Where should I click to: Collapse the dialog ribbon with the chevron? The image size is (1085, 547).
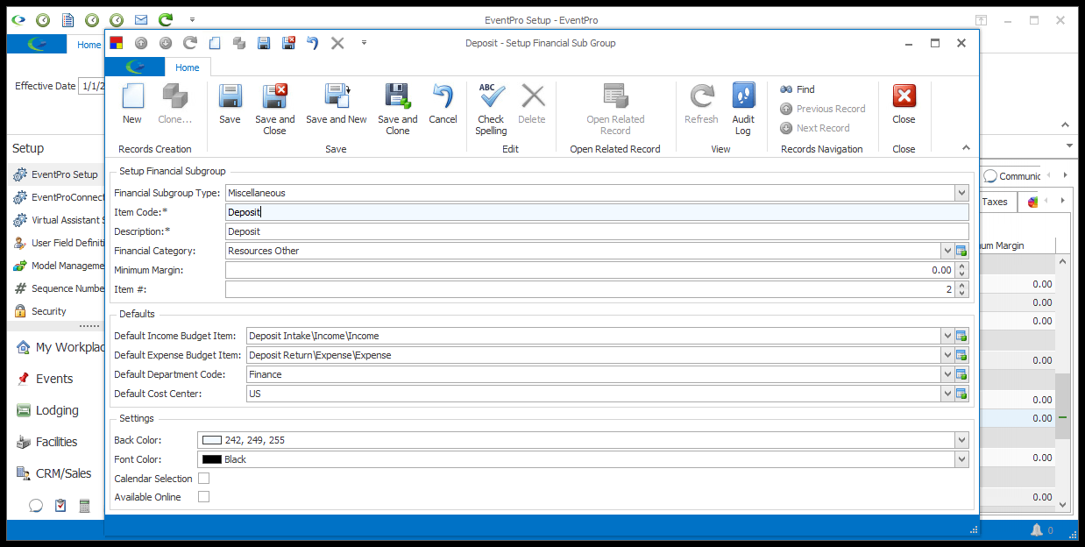click(966, 148)
